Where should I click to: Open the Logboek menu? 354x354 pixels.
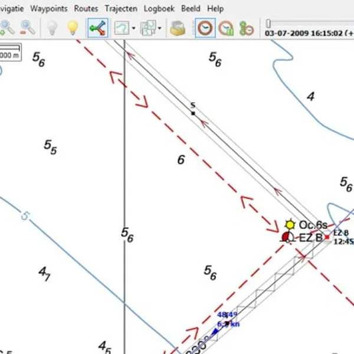[x=162, y=9]
